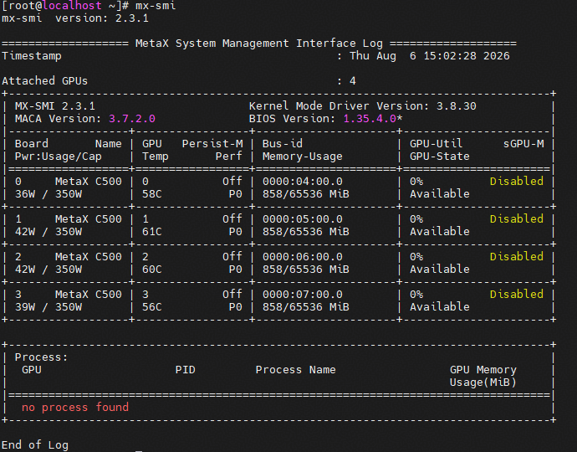Viewport: 577px width, 452px height.
Task: Click the 'Board' column header
Action: point(32,144)
